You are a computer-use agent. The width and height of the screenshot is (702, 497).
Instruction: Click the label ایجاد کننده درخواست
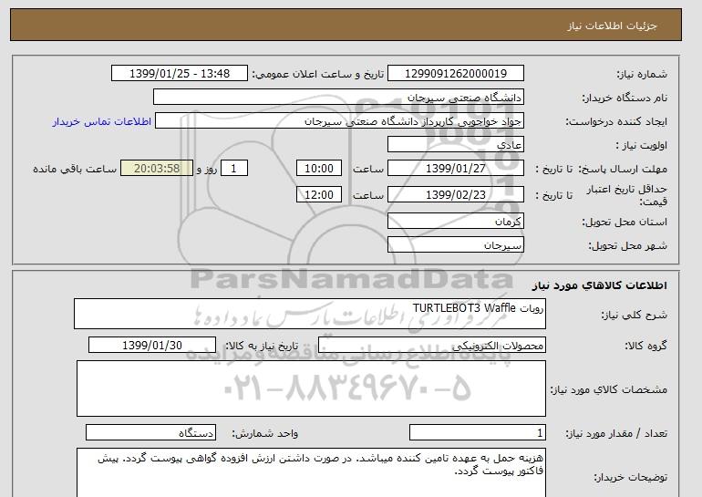point(616,121)
